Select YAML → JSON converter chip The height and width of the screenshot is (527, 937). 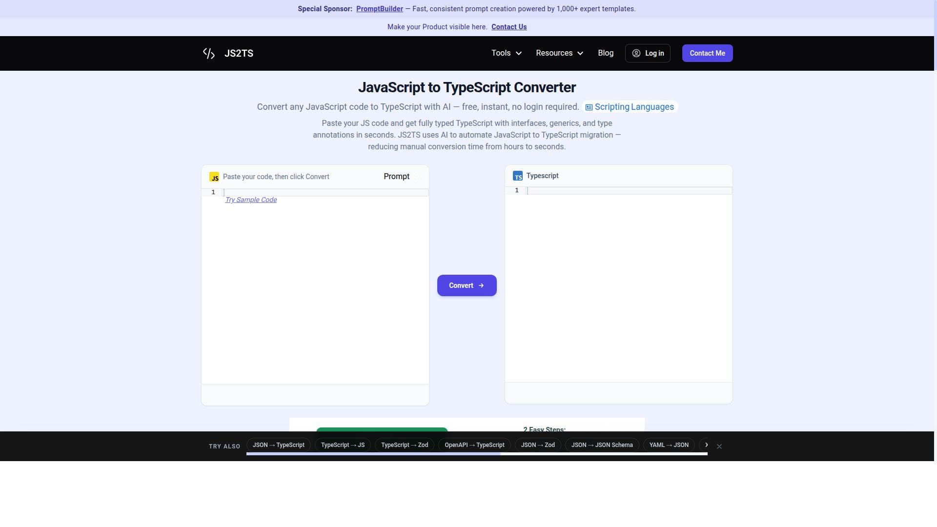[669, 445]
